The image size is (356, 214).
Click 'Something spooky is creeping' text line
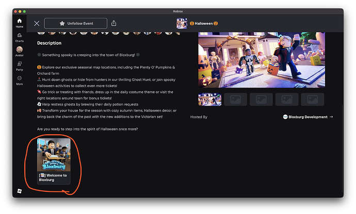[x=88, y=55]
